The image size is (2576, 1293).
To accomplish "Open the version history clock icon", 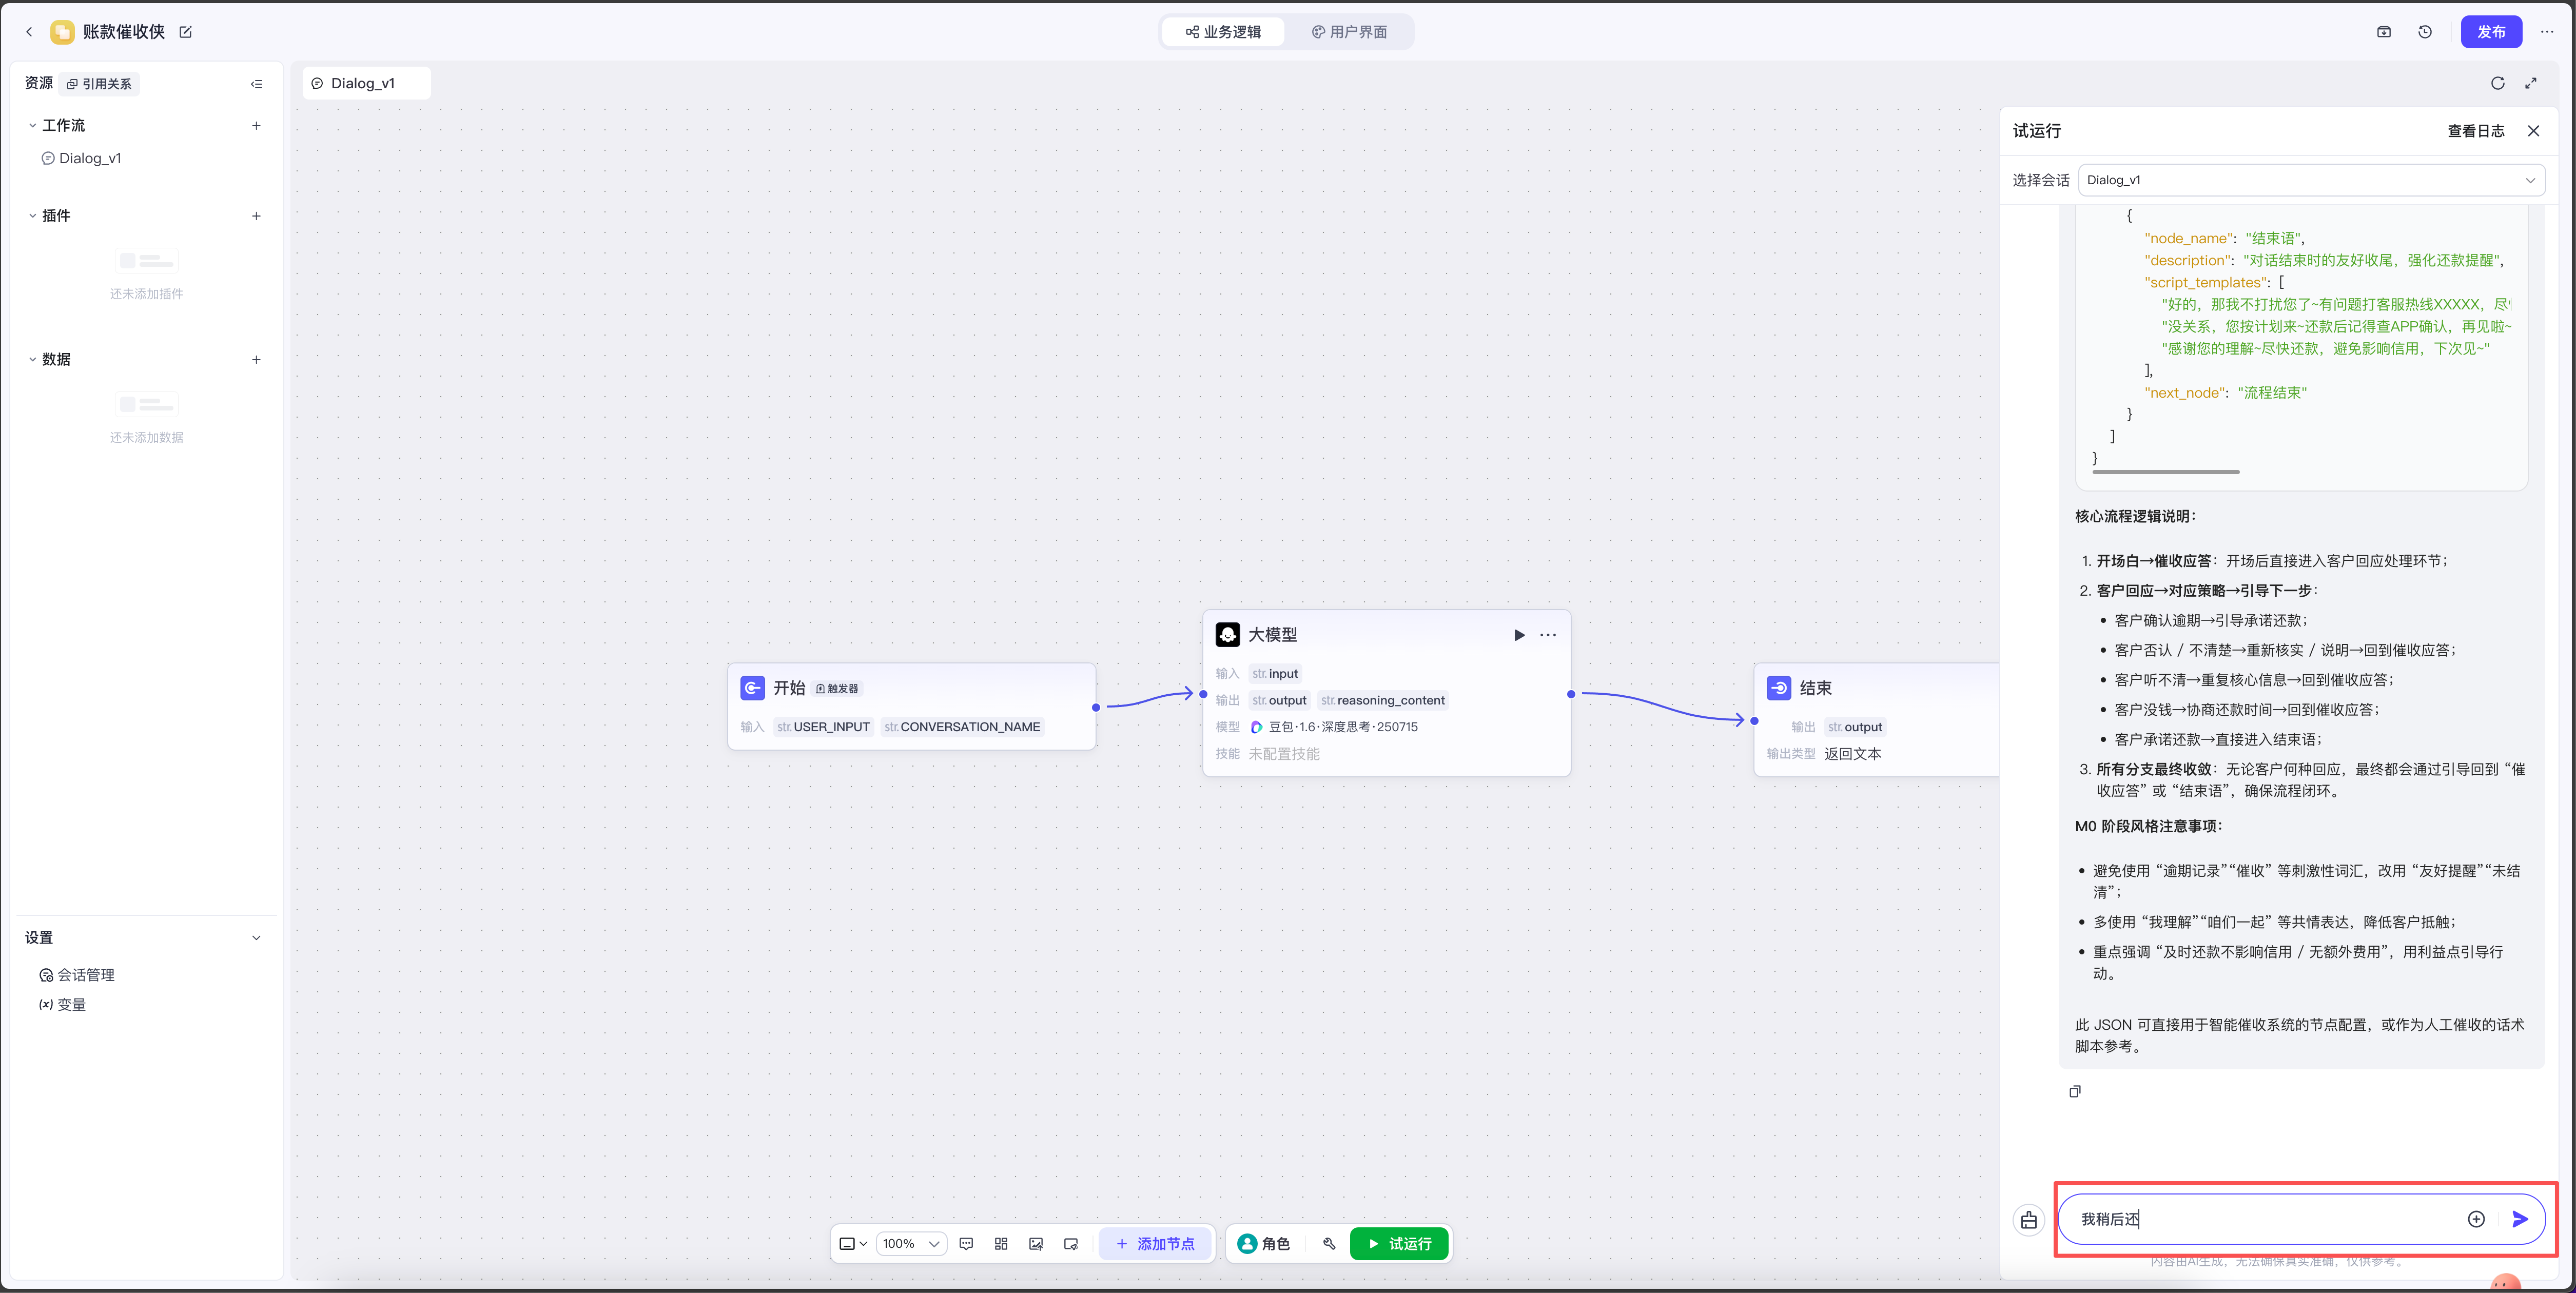I will [x=2425, y=32].
